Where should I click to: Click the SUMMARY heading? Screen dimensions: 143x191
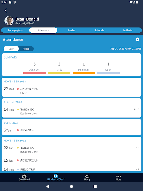[10, 57]
